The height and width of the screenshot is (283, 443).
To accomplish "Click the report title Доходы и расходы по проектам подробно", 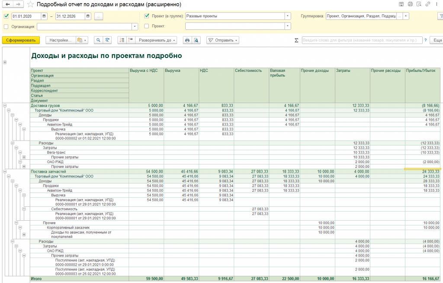I will 106,56.
